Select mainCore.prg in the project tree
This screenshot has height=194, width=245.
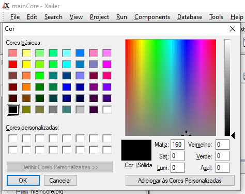pos(47,192)
